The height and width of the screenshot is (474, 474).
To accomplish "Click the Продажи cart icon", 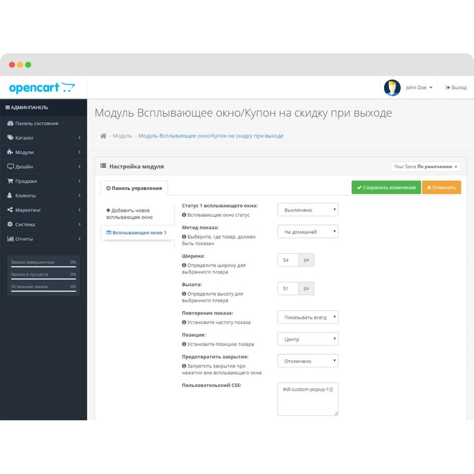I will (11, 181).
